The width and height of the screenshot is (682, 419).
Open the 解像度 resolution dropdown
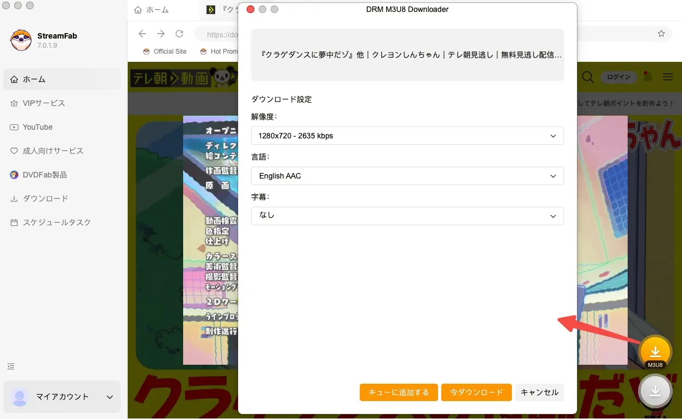tap(408, 136)
